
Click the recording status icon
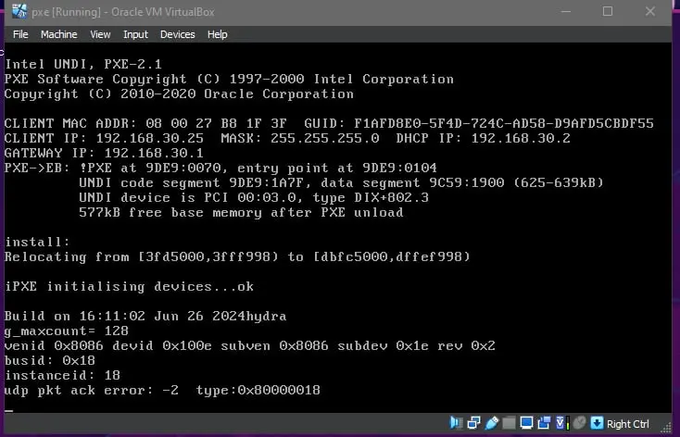click(544, 423)
